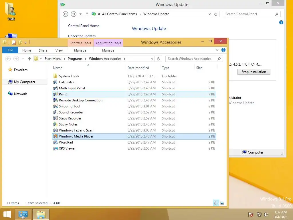Select My Computer in navigation pane
The height and width of the screenshot is (220, 293).
pyautogui.click(x=25, y=82)
